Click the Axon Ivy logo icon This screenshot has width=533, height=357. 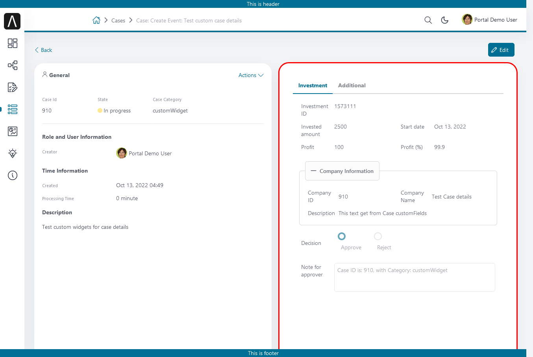pos(12,21)
